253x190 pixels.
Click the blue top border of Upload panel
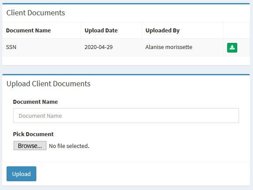click(126, 75)
